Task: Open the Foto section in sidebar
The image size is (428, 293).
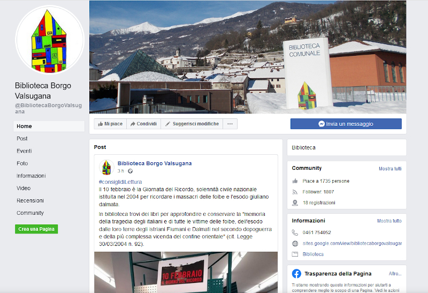Action: 22,163
